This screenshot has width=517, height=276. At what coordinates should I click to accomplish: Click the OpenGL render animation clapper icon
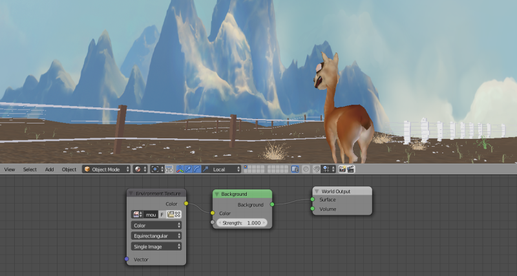coord(351,169)
